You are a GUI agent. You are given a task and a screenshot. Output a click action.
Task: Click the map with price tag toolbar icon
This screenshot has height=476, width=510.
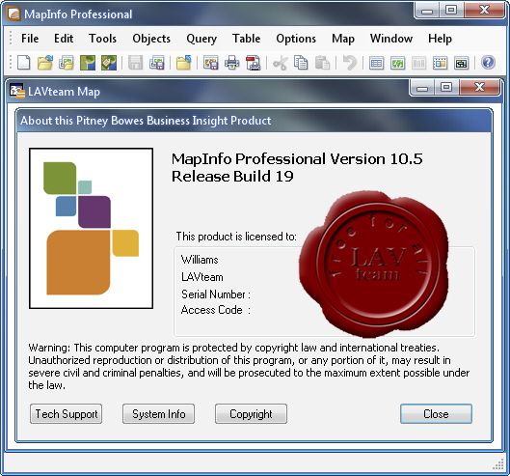coord(109,62)
